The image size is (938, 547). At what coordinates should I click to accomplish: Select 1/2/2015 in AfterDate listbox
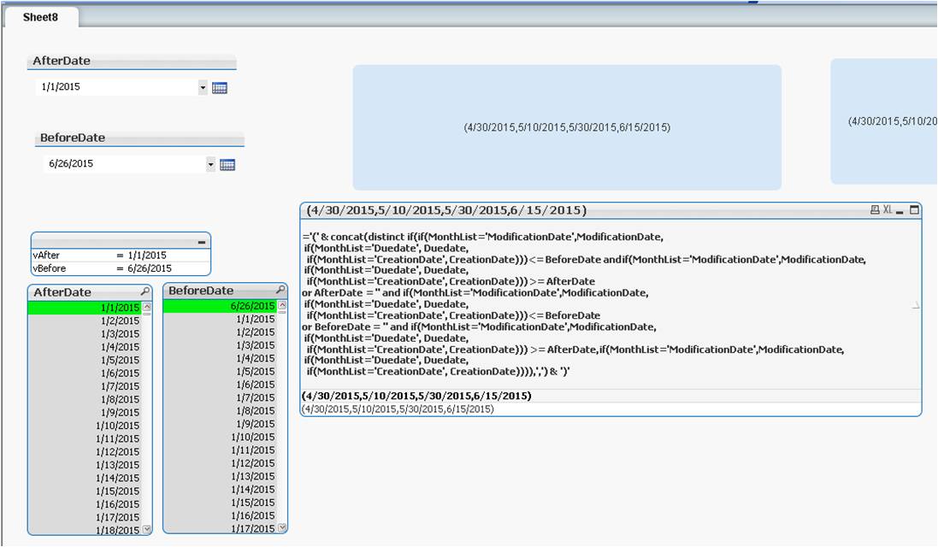click(85, 321)
